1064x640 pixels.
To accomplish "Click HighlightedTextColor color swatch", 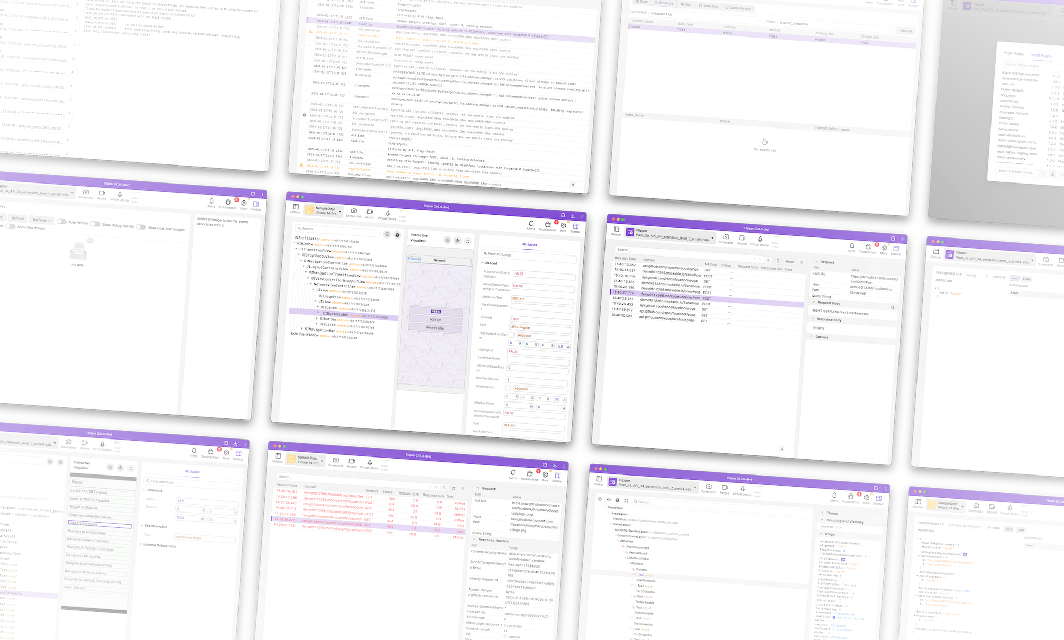I will [x=512, y=335].
